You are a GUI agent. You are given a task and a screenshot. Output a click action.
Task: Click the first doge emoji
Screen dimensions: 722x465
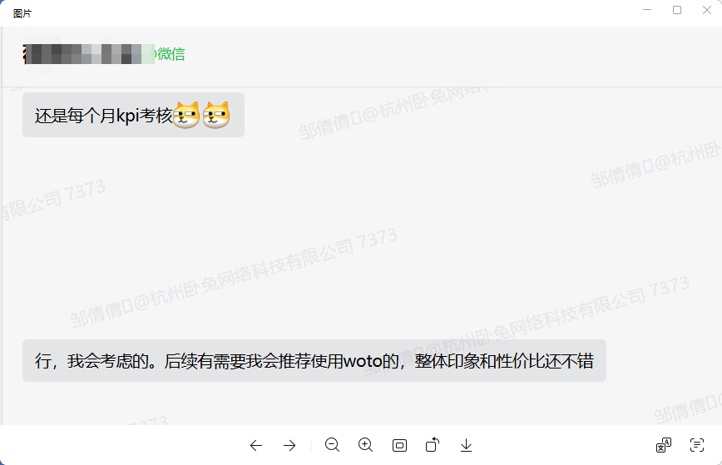point(186,115)
